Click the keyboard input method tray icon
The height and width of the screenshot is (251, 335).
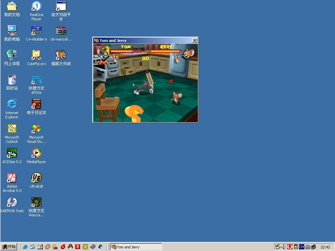click(x=308, y=247)
